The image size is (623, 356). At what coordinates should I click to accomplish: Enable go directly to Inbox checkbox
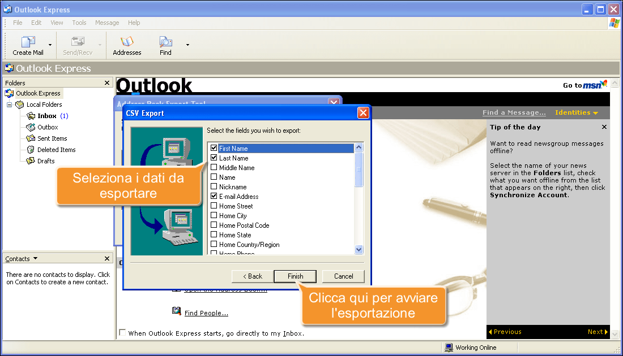122,333
